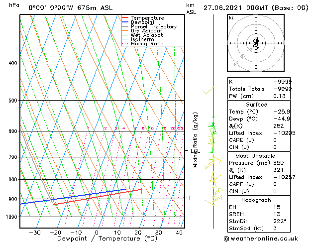Click the red temperature sounding line on the chart

tap(100, 197)
